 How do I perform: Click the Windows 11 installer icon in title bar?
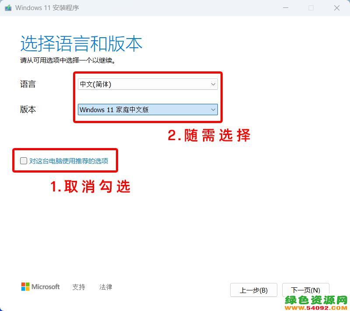click(8, 8)
